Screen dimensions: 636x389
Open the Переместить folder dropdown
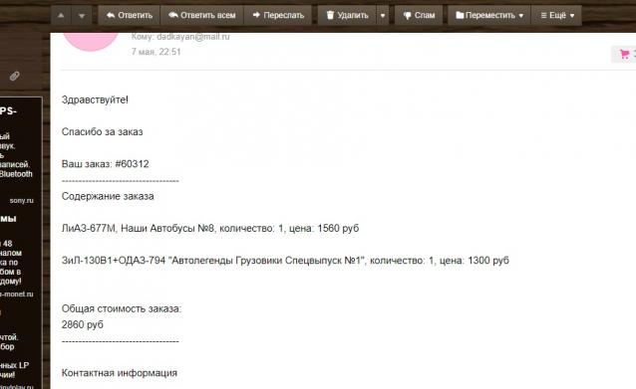489,15
